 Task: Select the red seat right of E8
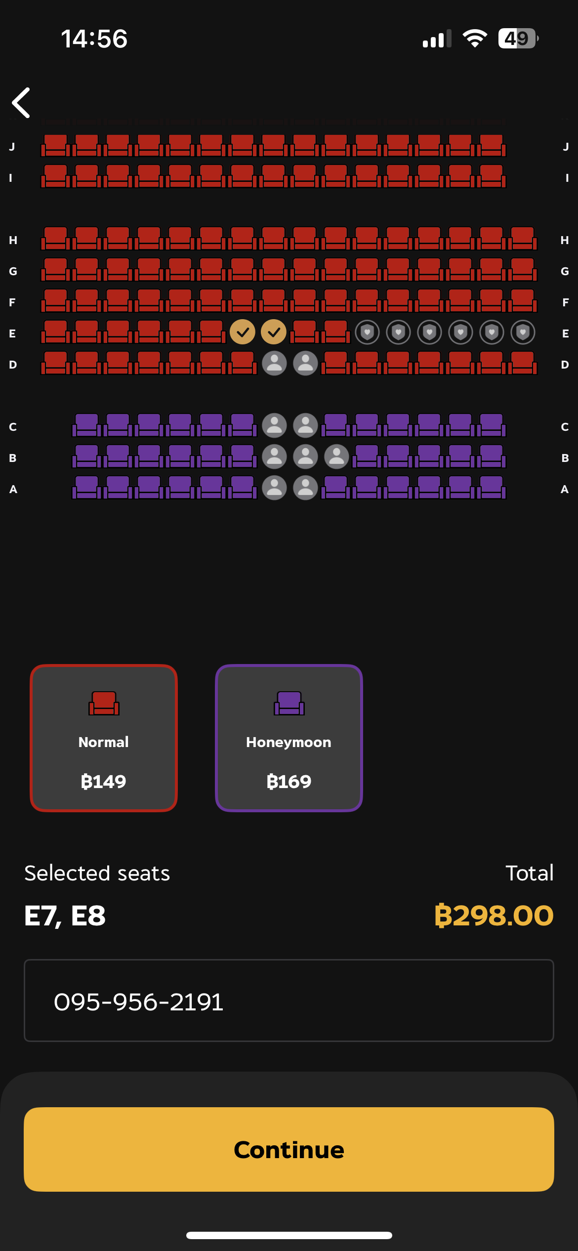(x=305, y=332)
